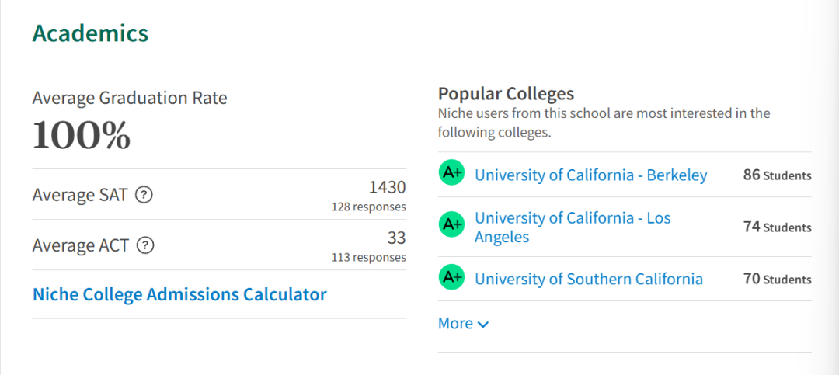This screenshot has width=839, height=375.
Task: Open the University of California - Berkeley link
Action: pos(591,175)
